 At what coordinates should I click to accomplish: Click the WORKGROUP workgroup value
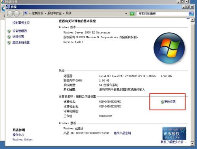point(105,116)
